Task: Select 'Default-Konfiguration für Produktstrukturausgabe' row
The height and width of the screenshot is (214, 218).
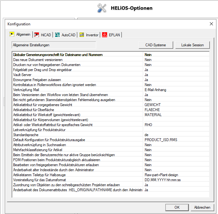Action: 111,140
